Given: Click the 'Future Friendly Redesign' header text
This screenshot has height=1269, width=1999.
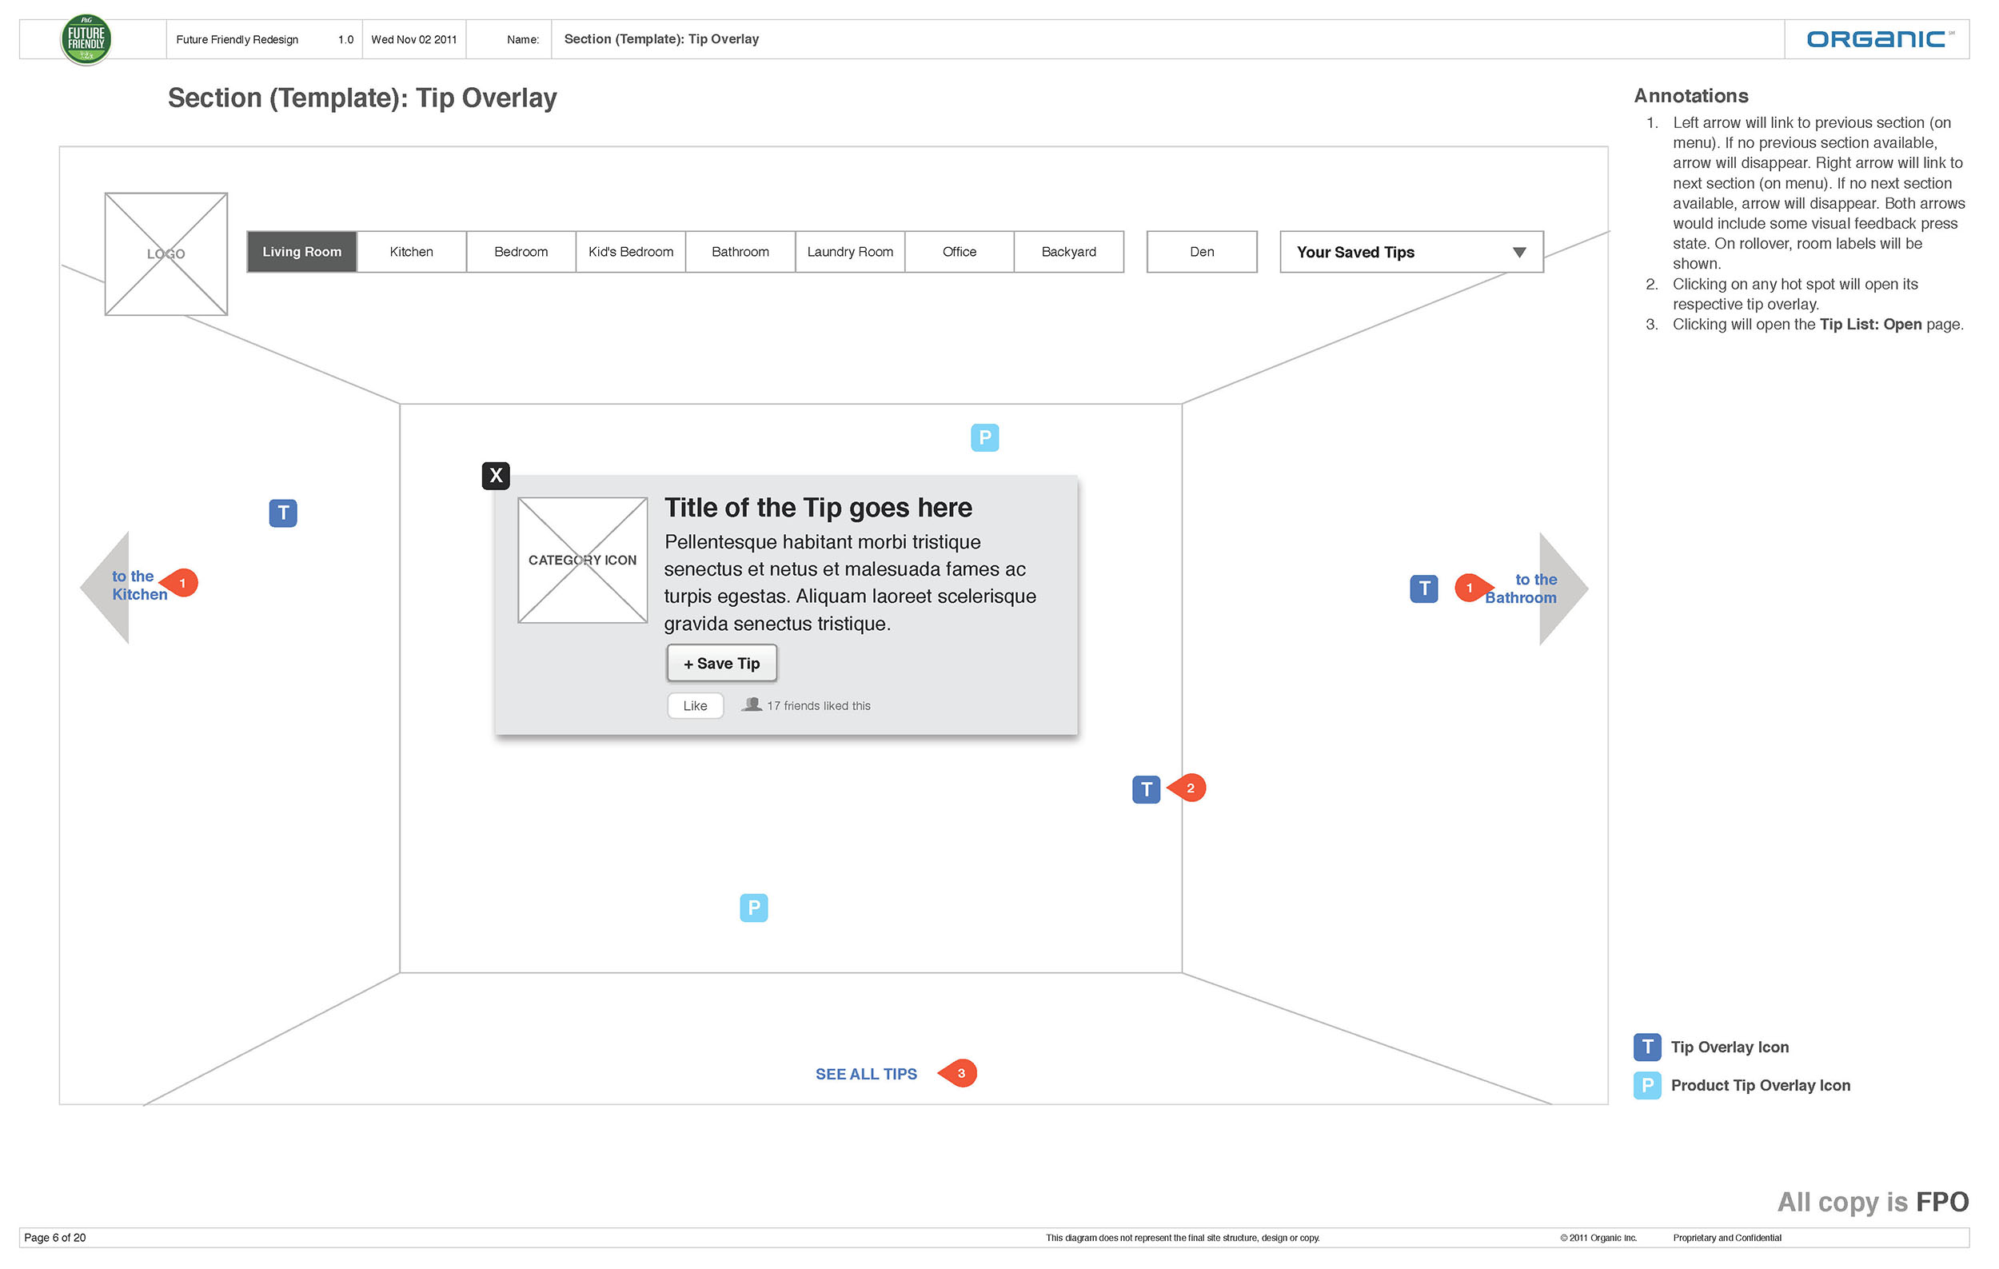Looking at the screenshot, I should pyautogui.click(x=237, y=39).
